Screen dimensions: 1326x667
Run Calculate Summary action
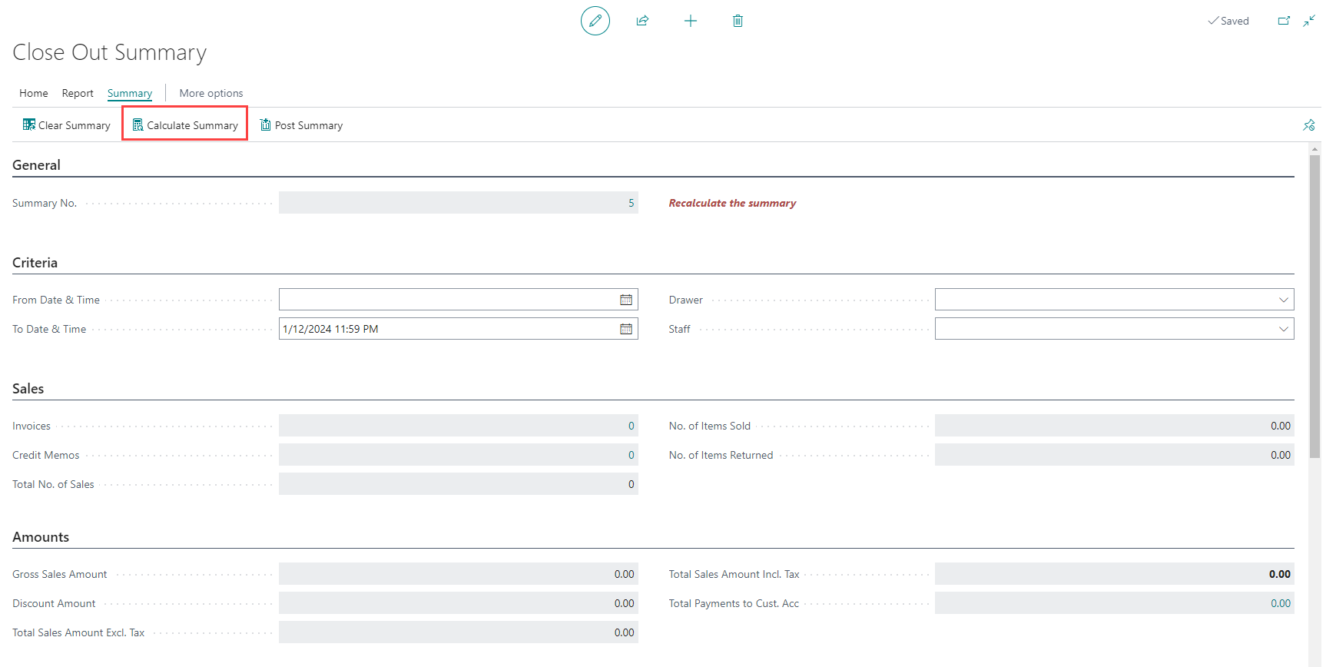coord(185,125)
